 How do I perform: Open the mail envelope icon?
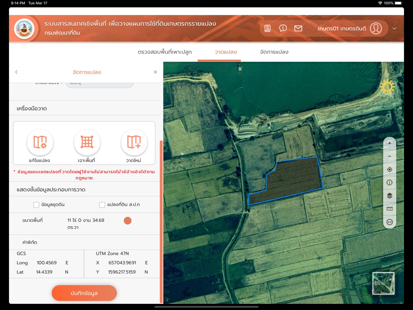tap(298, 28)
